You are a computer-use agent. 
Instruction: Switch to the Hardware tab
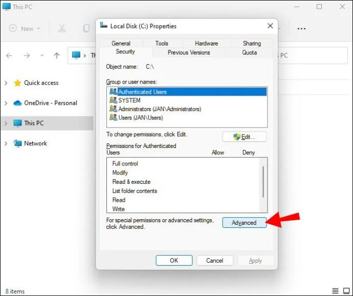point(207,43)
